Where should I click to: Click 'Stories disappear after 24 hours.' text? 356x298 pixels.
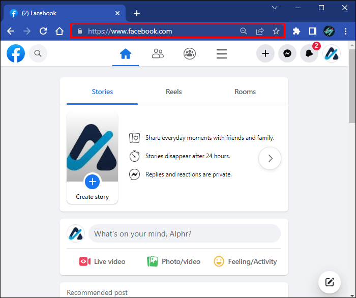tap(188, 156)
